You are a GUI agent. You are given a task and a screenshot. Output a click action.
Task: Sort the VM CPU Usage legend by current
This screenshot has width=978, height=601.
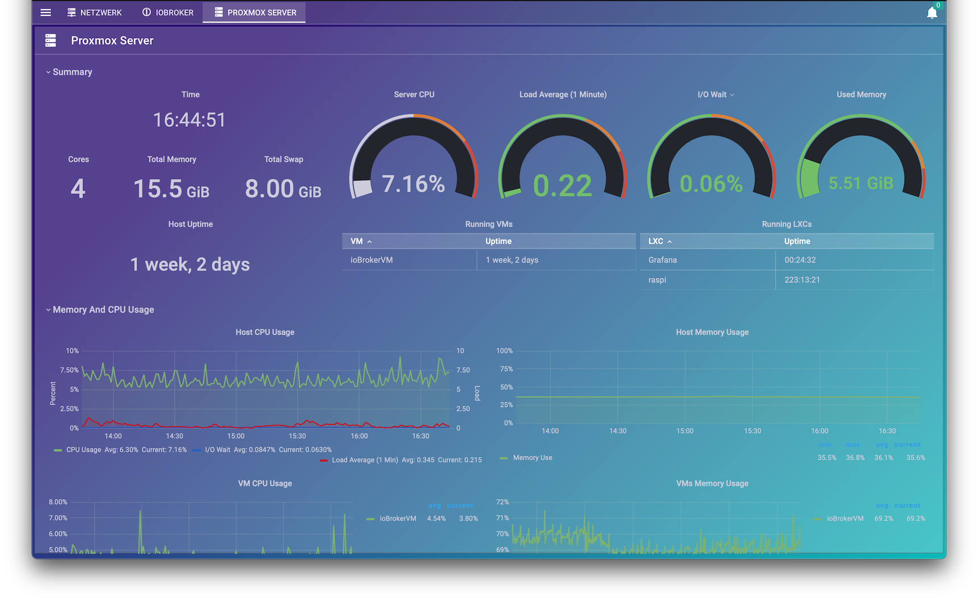(460, 505)
